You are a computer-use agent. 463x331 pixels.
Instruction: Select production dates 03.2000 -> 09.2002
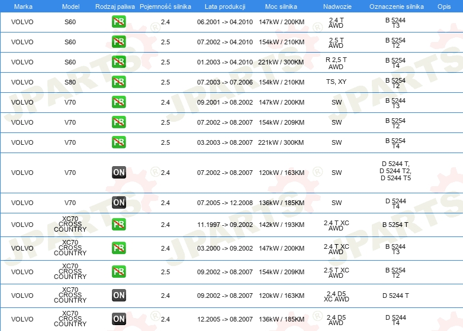(225, 248)
